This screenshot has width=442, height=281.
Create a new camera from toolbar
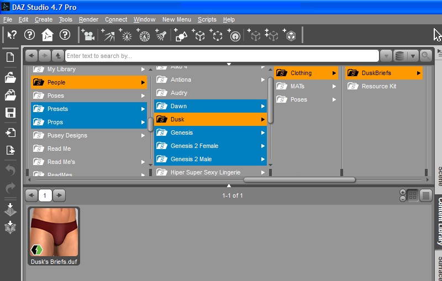pos(88,35)
